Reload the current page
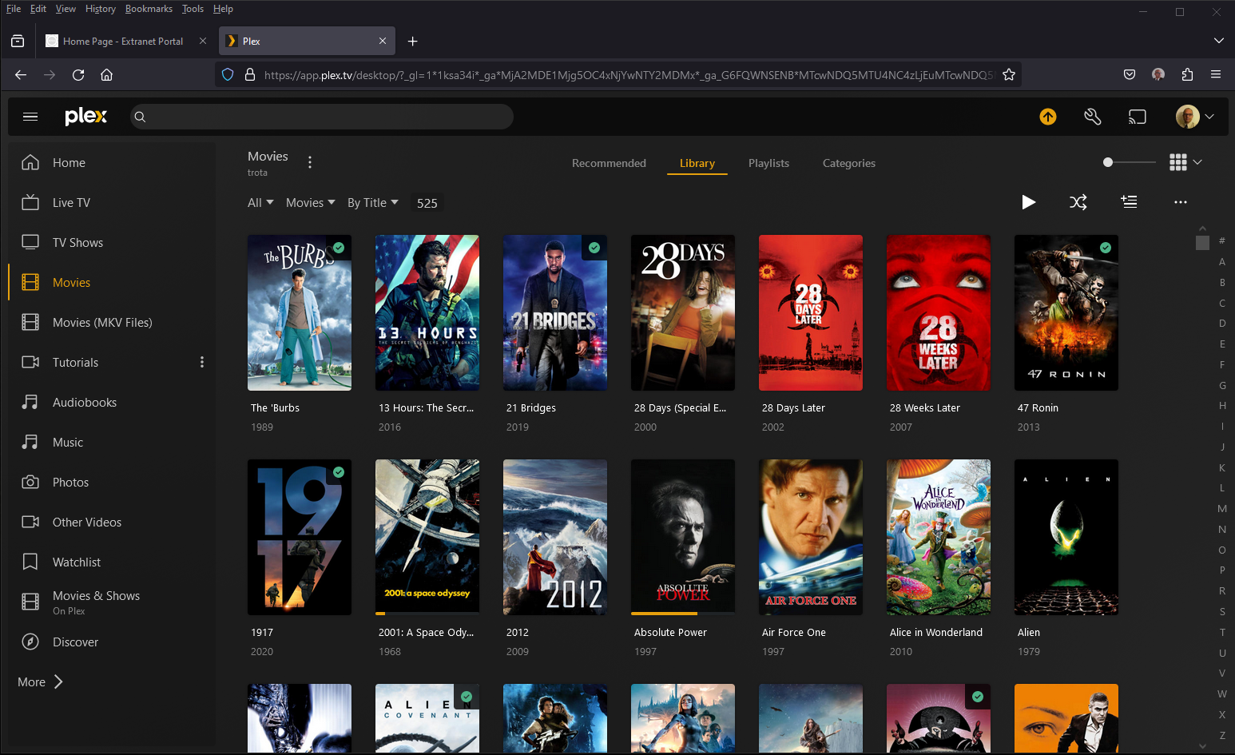1235x755 pixels. click(78, 74)
